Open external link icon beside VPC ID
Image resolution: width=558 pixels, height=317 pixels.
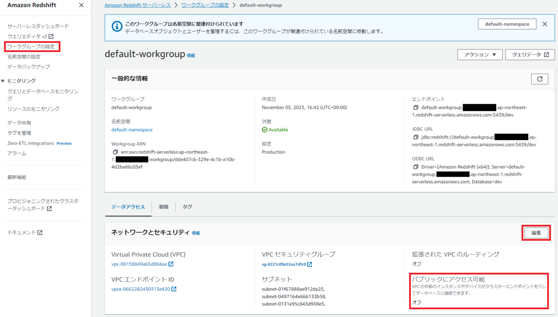pos(171,264)
